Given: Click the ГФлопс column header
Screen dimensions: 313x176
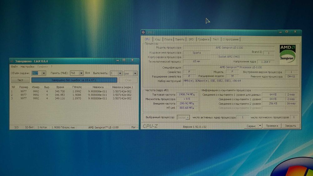Looking at the screenshot, I should click(x=77, y=87).
